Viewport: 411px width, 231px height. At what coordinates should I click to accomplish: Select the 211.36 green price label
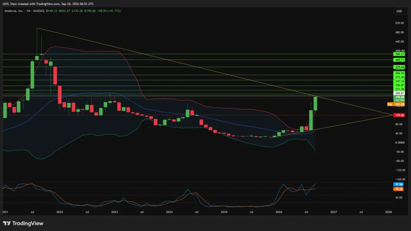(x=399, y=89)
